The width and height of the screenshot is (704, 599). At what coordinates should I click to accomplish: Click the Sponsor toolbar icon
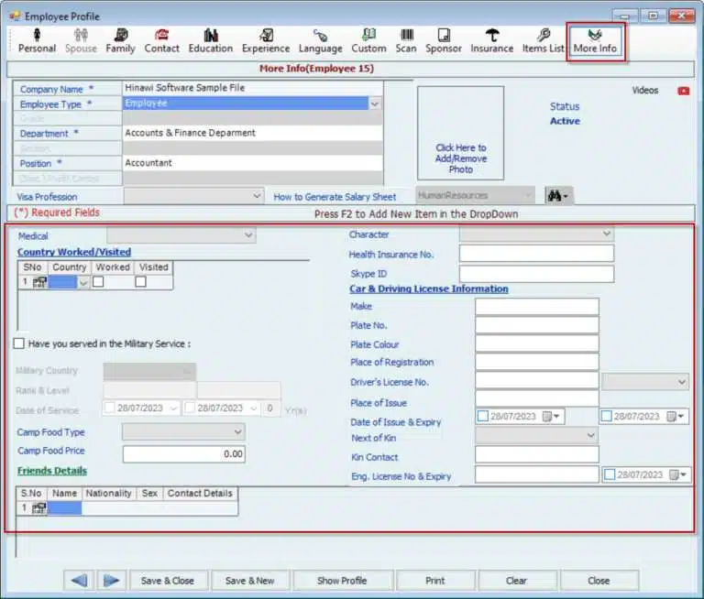tap(444, 36)
